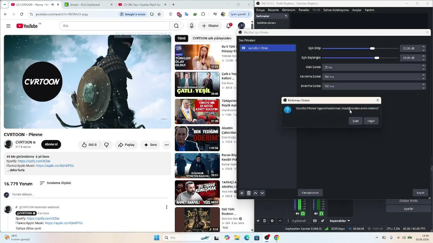Delete the selected filter with the filters dialog trash icon
Image resolution: width=433 pixels, height=243 pixels.
coord(249,193)
